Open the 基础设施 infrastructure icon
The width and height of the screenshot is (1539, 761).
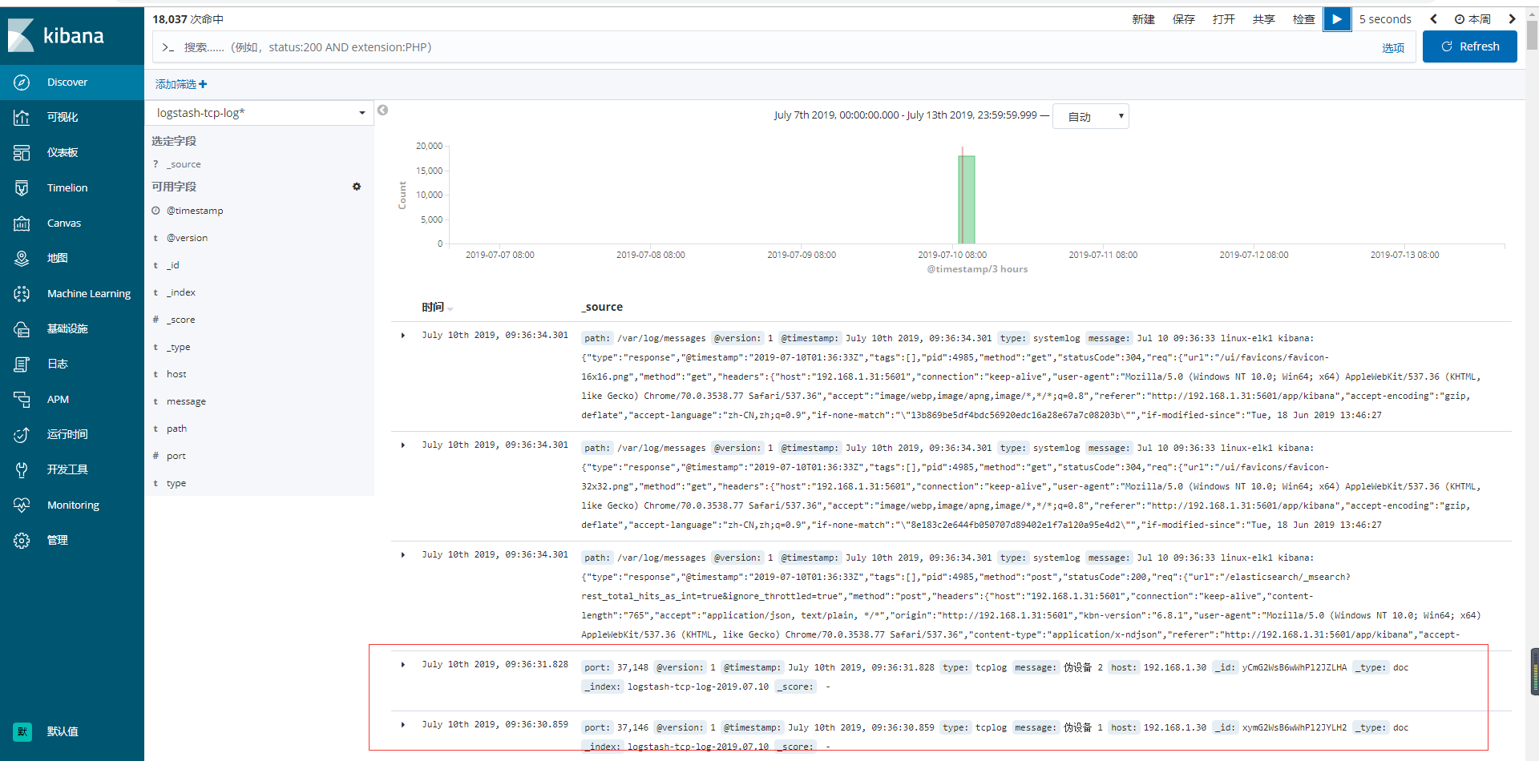point(22,329)
